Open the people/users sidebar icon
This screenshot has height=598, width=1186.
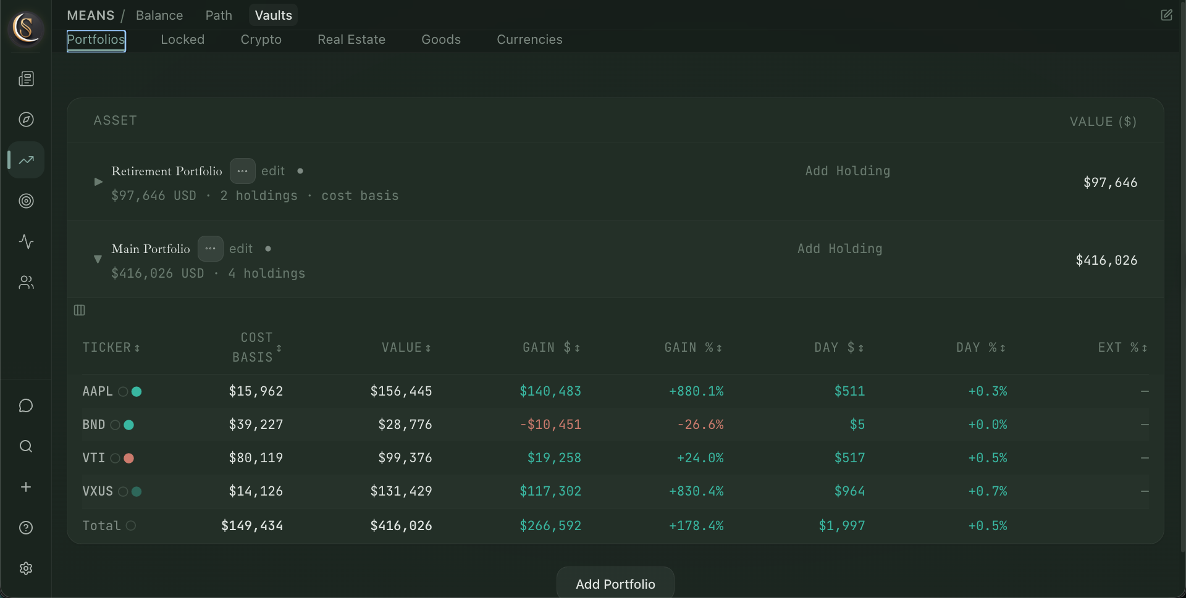coord(26,282)
